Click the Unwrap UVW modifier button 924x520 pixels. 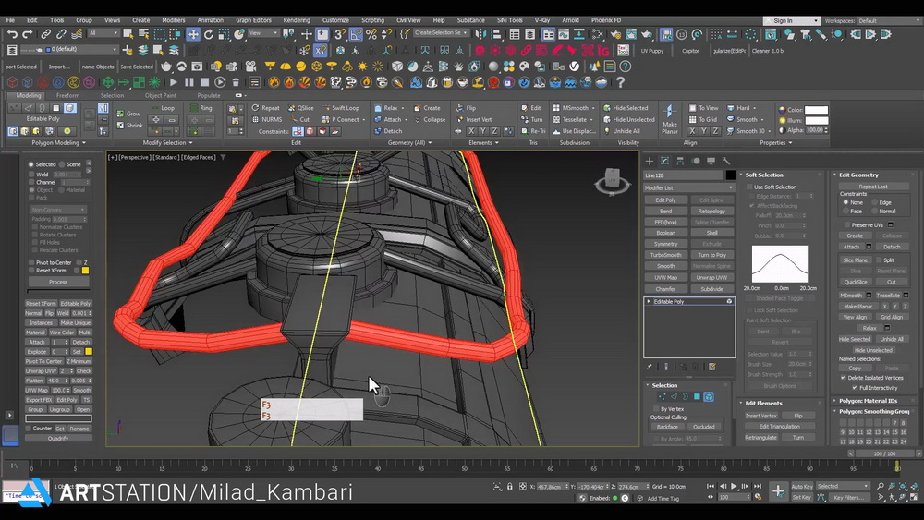[711, 277]
